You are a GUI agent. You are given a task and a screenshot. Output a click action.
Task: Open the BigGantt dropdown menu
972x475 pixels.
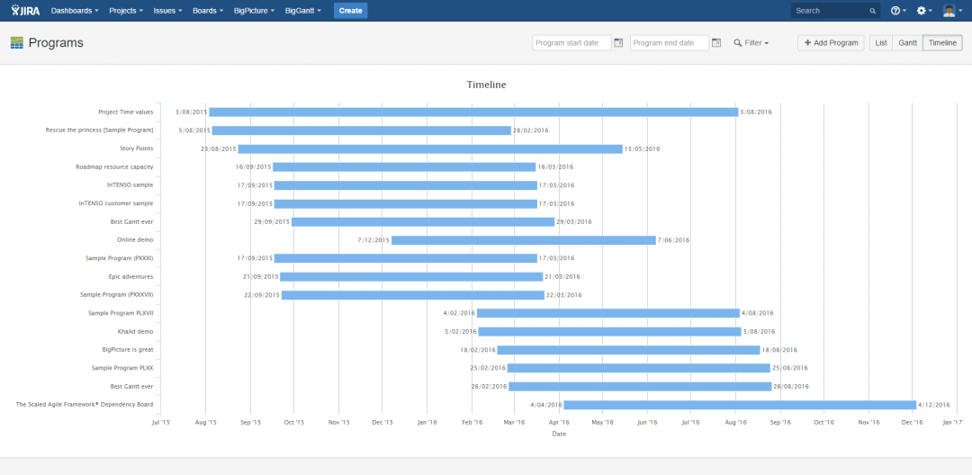(x=303, y=11)
